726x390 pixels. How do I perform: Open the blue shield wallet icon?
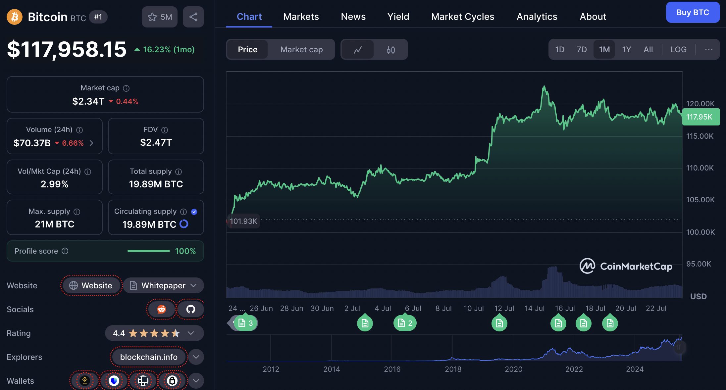click(x=114, y=381)
